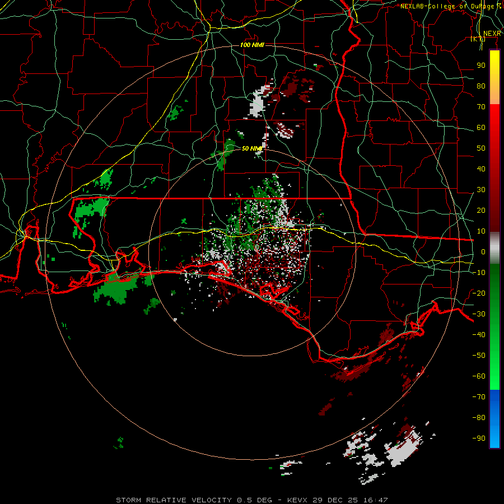This screenshot has width=504, height=504.
Task: Click the "-30" value on velocity scale
Action: pos(479,314)
